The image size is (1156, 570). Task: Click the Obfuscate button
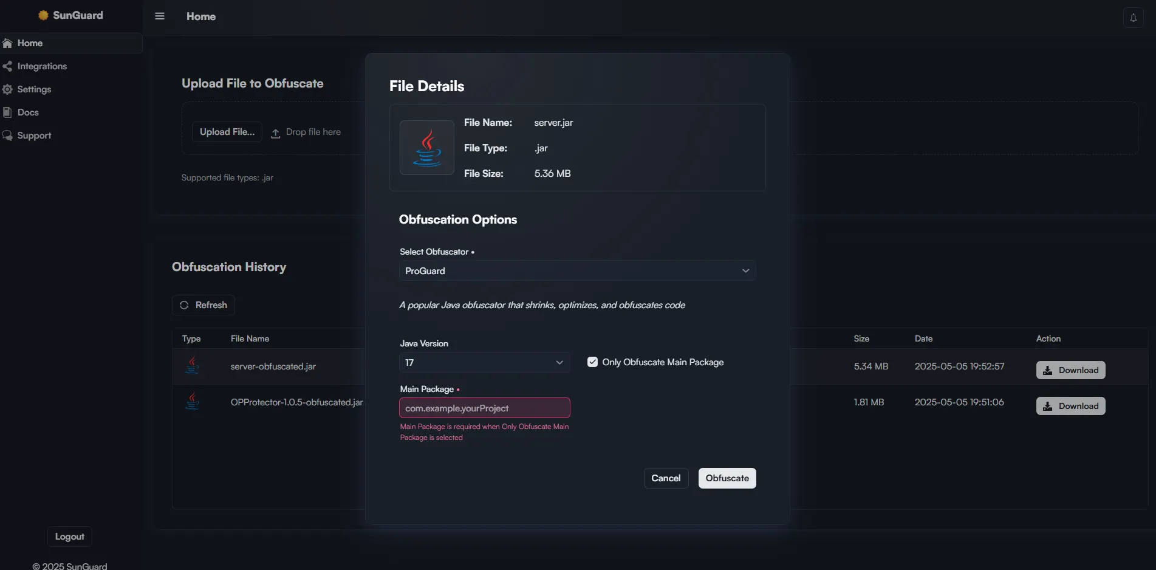coord(727,478)
